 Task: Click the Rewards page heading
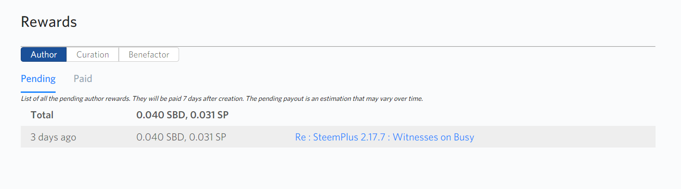49,22
